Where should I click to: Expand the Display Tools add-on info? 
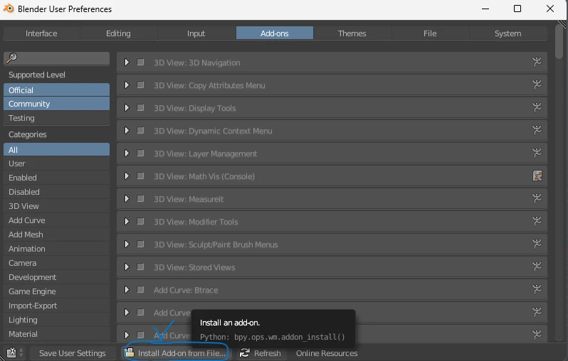127,108
